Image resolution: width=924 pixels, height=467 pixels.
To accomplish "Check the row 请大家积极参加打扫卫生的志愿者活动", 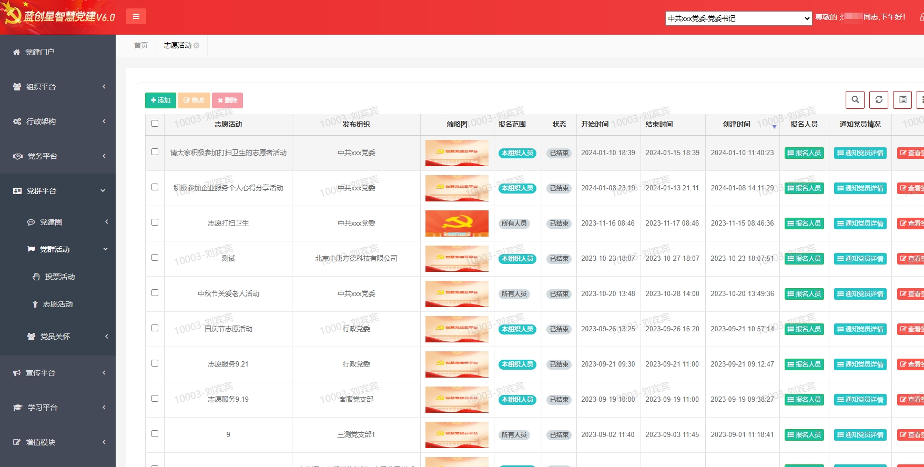I will [155, 151].
